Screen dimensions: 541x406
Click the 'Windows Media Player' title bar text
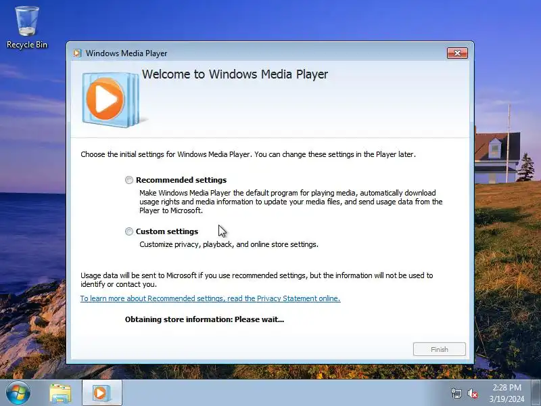click(126, 53)
